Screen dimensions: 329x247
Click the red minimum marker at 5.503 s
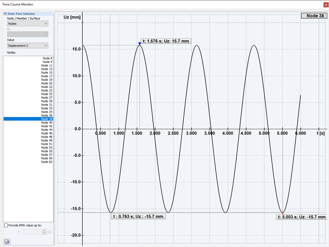coord(283,213)
